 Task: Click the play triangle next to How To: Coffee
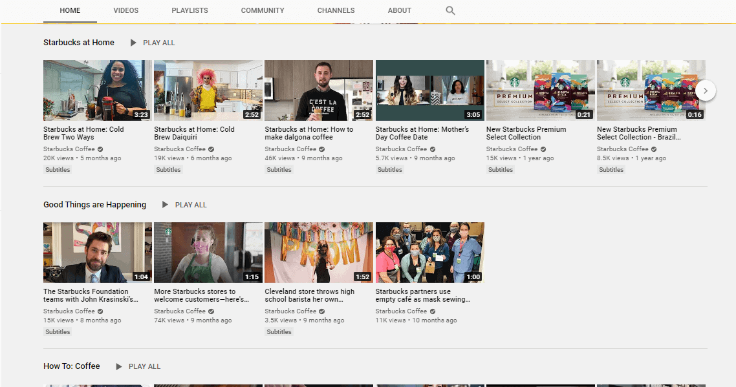pyautogui.click(x=118, y=366)
